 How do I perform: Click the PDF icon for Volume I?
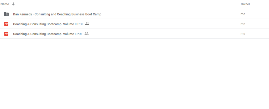click(6, 34)
